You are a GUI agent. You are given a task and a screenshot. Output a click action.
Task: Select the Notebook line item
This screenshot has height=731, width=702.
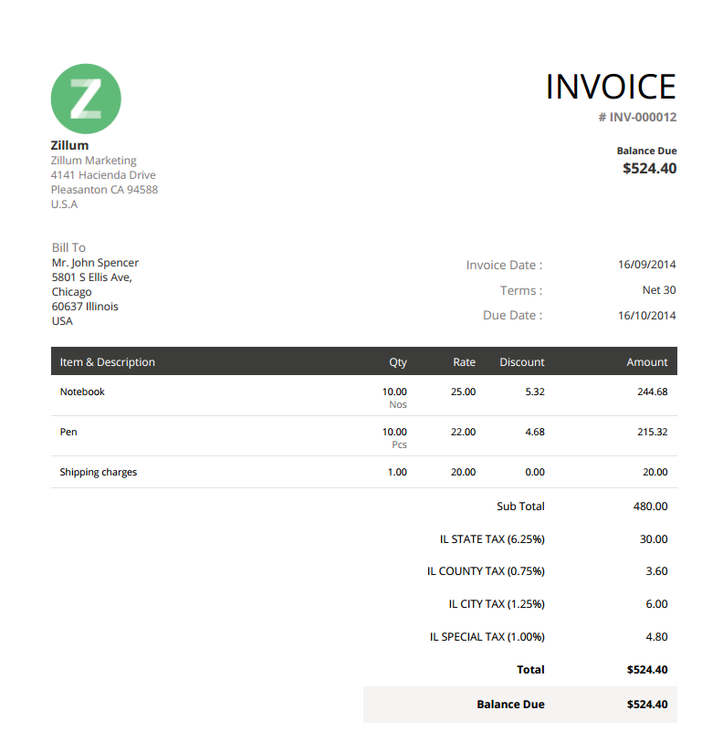pos(82,392)
